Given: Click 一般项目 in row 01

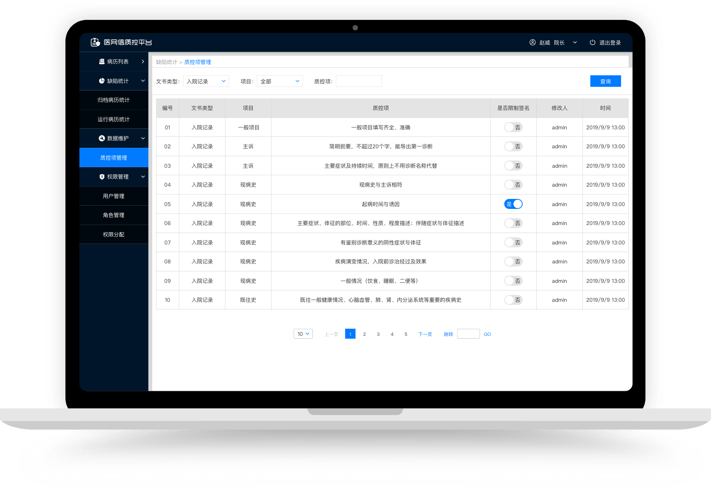Looking at the screenshot, I should [x=248, y=127].
